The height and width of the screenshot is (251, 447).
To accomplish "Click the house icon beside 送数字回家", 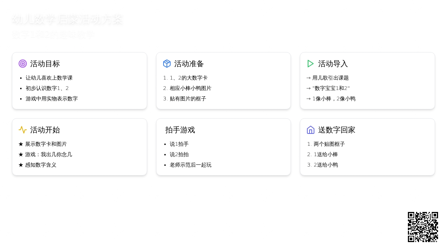I will point(311,130).
